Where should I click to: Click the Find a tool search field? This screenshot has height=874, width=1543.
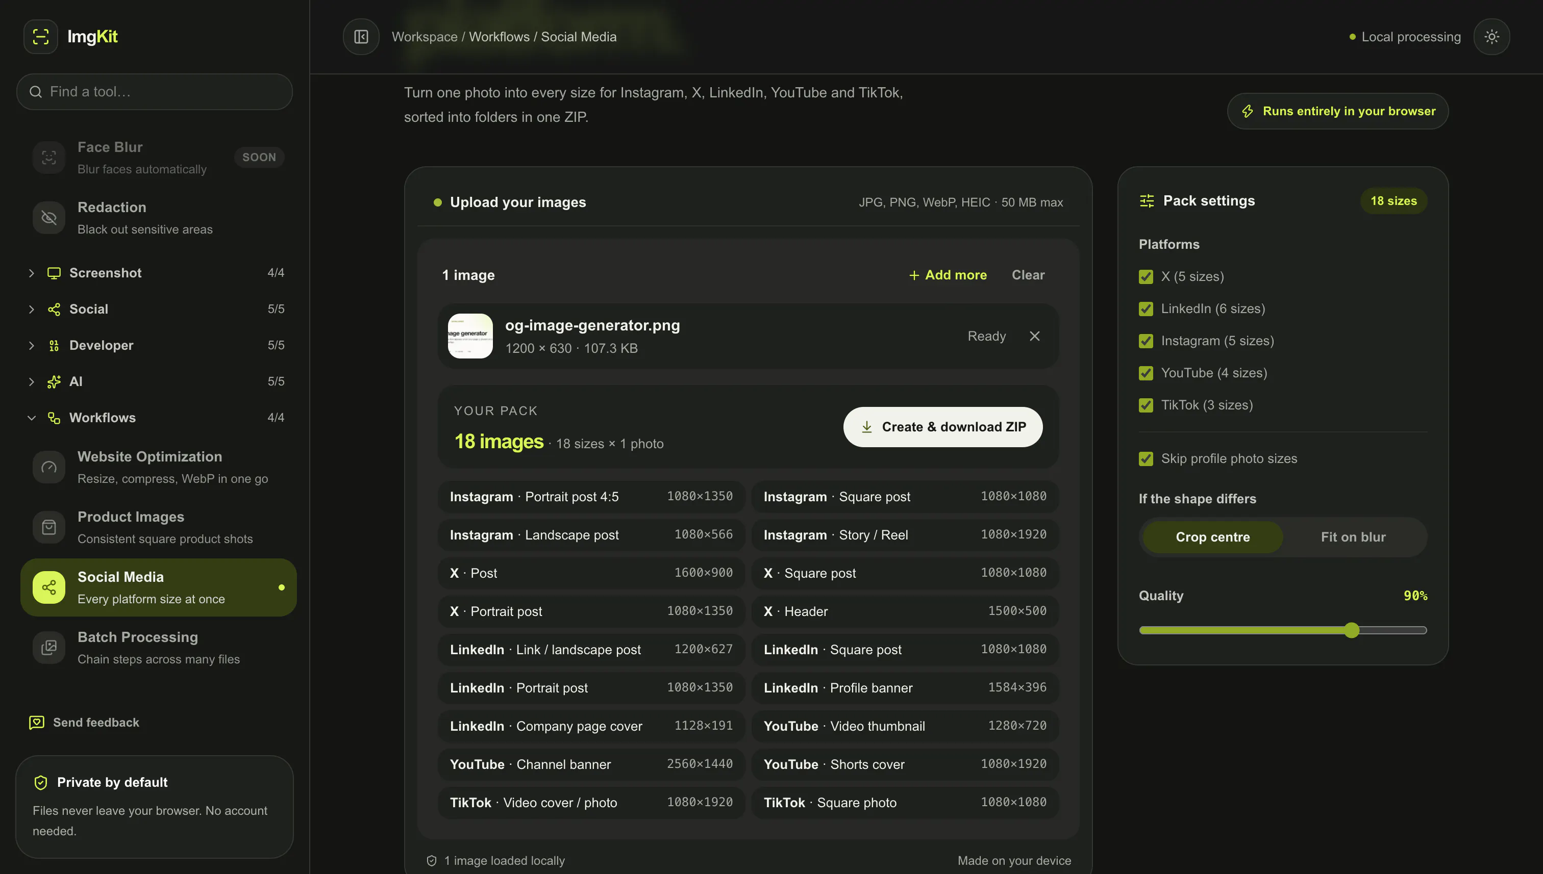[155, 92]
